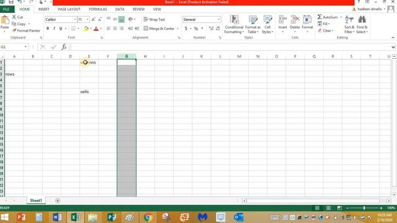Toggle Italic formatting

[x=54, y=28]
